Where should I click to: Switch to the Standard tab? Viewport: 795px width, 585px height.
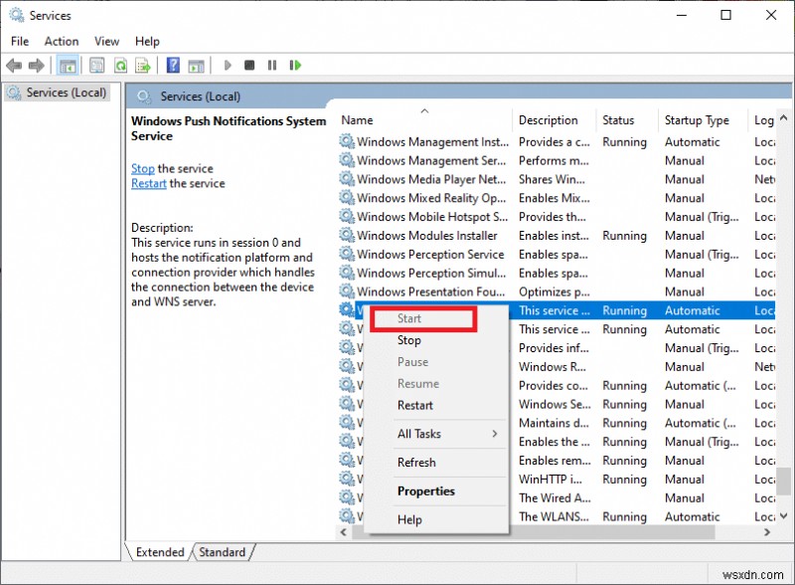click(222, 552)
